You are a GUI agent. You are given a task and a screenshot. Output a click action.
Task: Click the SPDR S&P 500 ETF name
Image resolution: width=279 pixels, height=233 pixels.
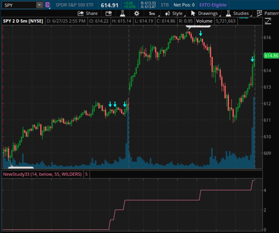[x=75, y=5]
